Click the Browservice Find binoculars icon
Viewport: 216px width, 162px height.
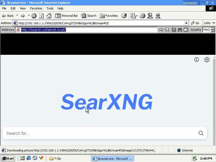180,30
